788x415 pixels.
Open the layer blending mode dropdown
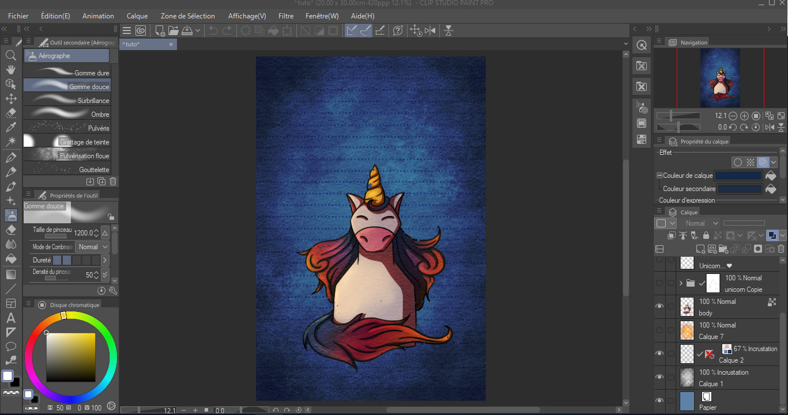(x=700, y=223)
